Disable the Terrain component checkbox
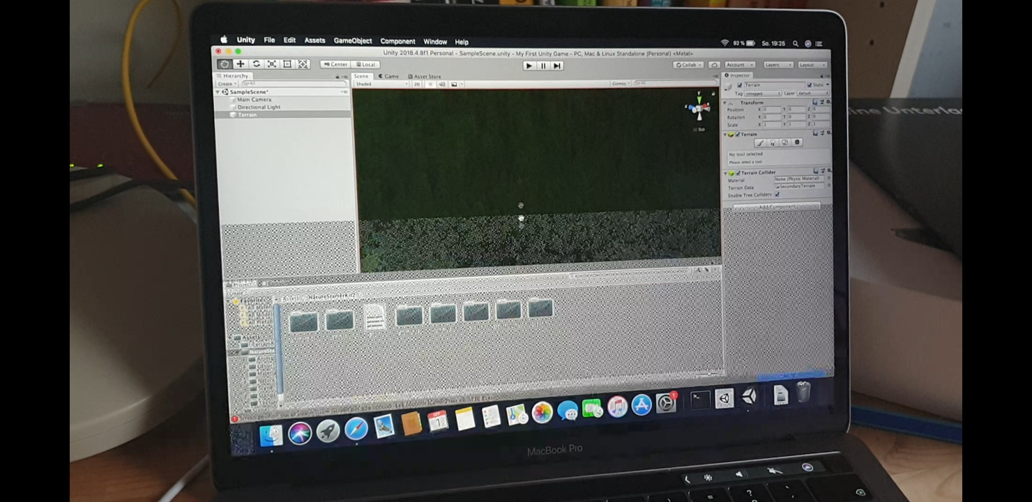1032x502 pixels. tap(737, 135)
